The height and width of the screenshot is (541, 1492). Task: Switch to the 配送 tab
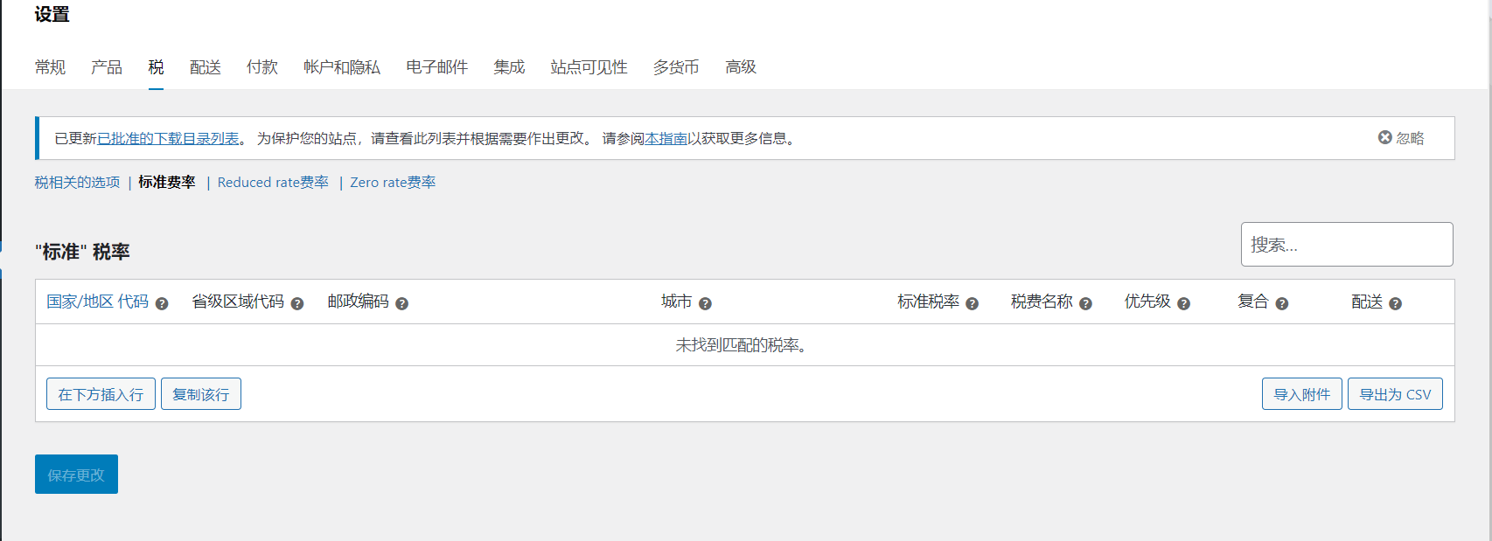point(206,67)
